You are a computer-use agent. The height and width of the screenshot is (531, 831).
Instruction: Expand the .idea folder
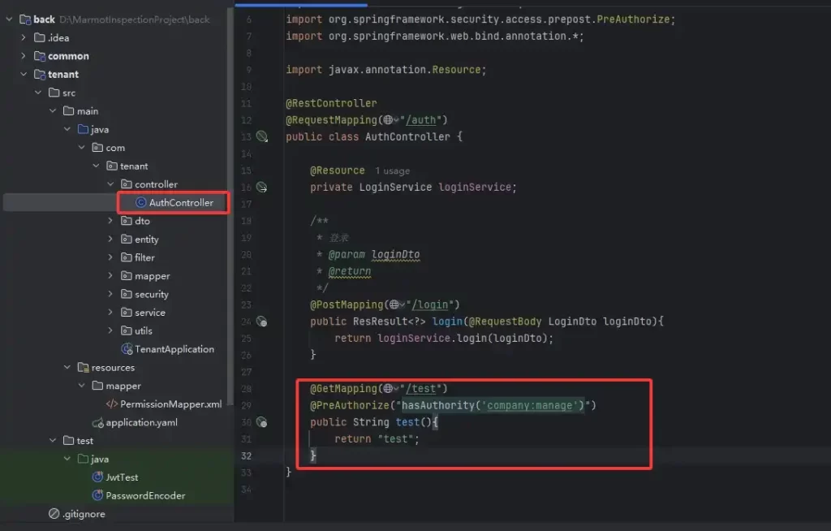(24, 37)
